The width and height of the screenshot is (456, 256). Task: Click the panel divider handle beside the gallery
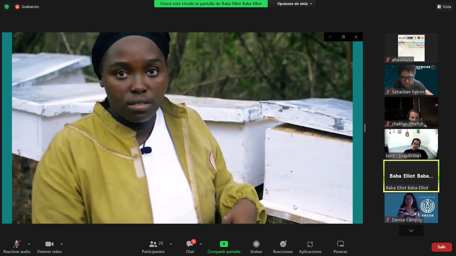point(365,128)
